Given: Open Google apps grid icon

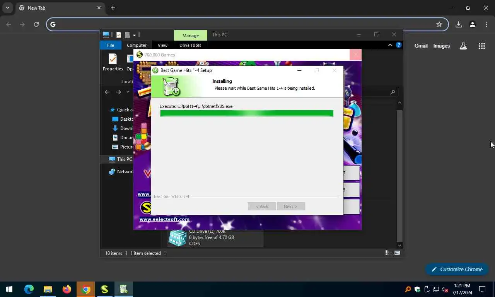Looking at the screenshot, I should 482,46.
